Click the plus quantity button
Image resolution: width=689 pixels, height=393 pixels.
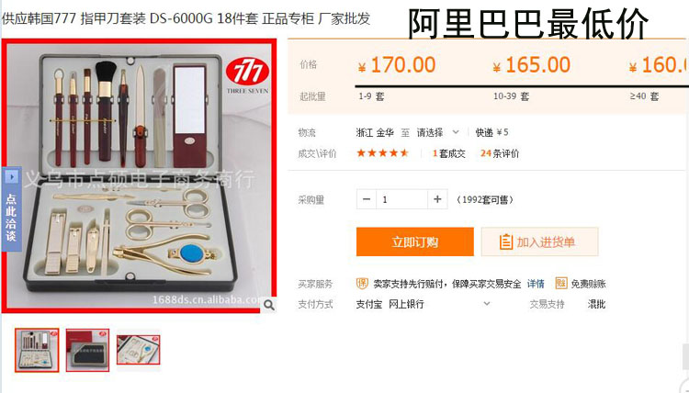click(437, 199)
